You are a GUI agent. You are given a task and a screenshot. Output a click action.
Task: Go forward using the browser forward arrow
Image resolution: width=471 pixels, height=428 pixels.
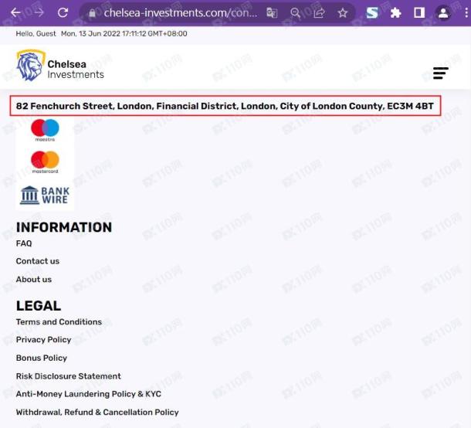coord(39,12)
